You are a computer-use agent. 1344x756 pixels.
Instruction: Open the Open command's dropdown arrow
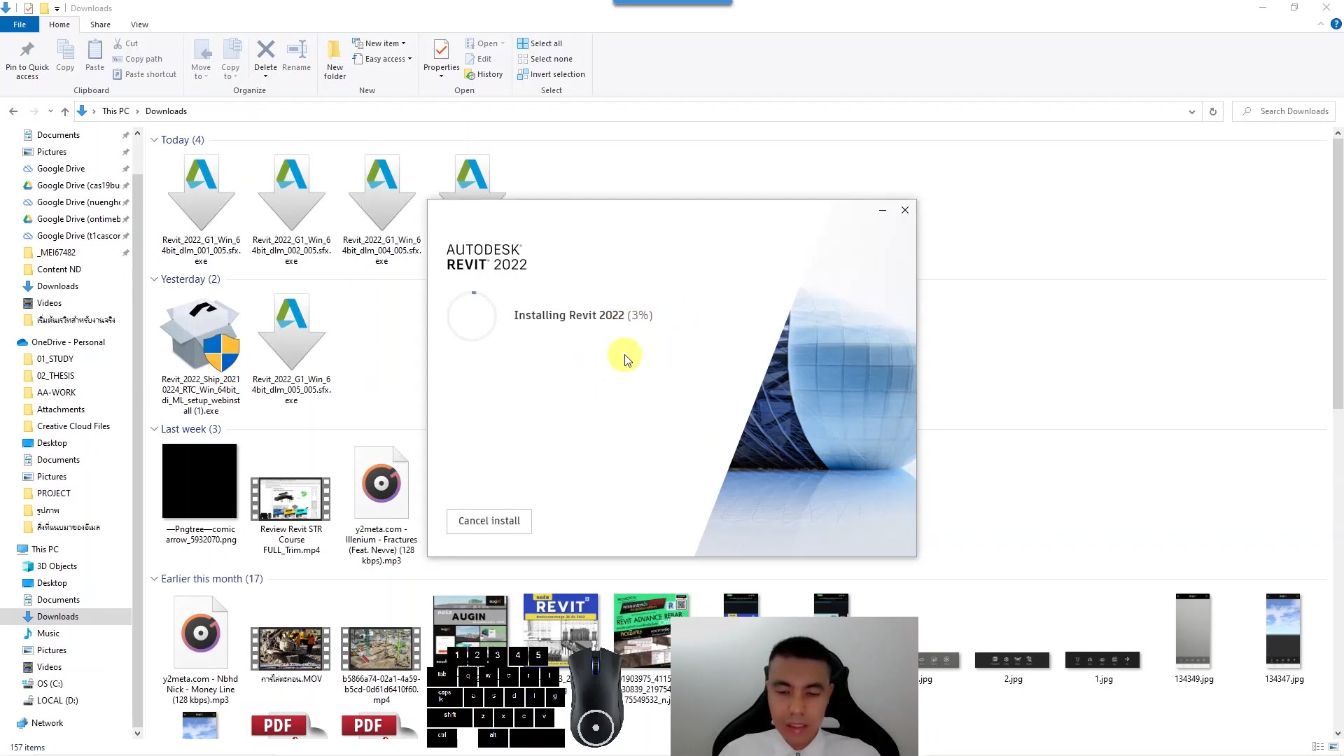tap(503, 43)
